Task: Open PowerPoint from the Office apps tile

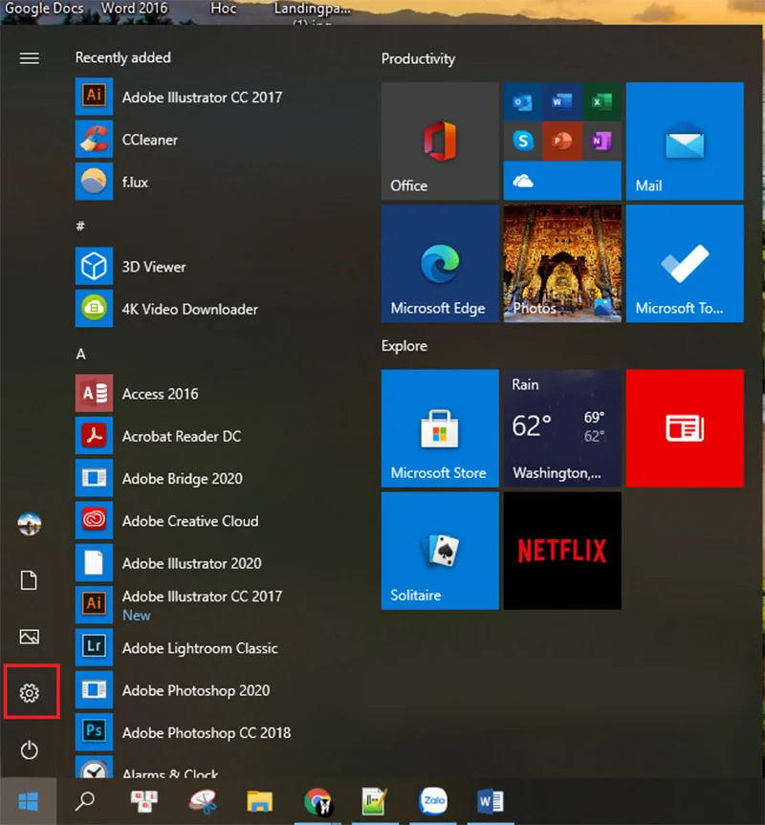Action: (562, 141)
